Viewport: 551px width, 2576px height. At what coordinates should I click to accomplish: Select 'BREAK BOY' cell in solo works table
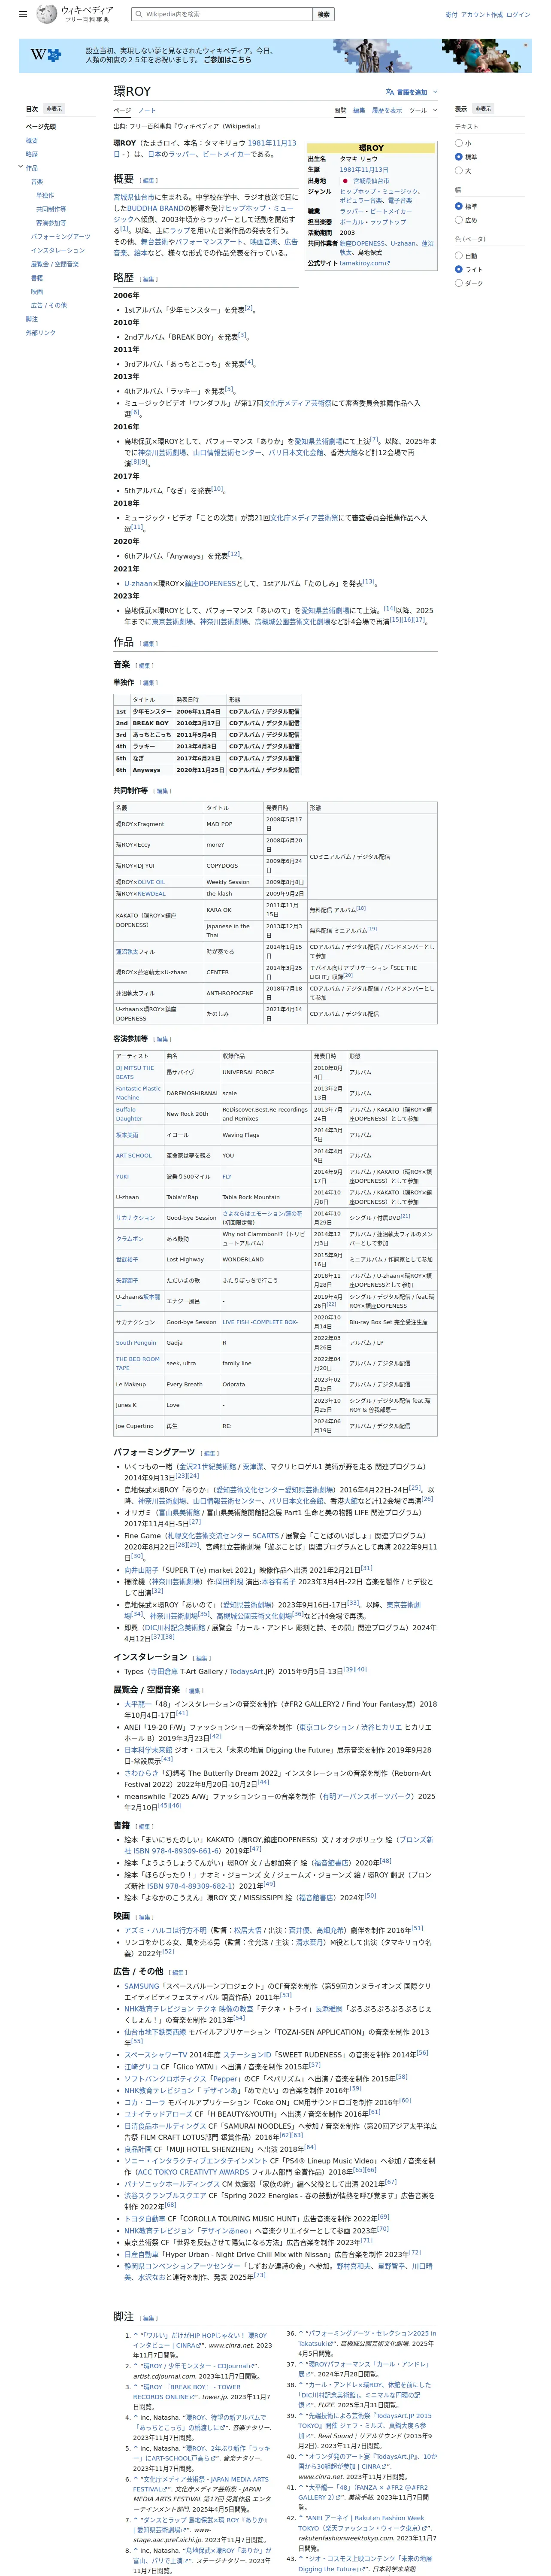tap(152, 723)
